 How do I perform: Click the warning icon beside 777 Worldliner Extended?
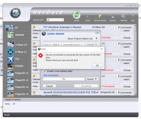(x=34, y=27)
